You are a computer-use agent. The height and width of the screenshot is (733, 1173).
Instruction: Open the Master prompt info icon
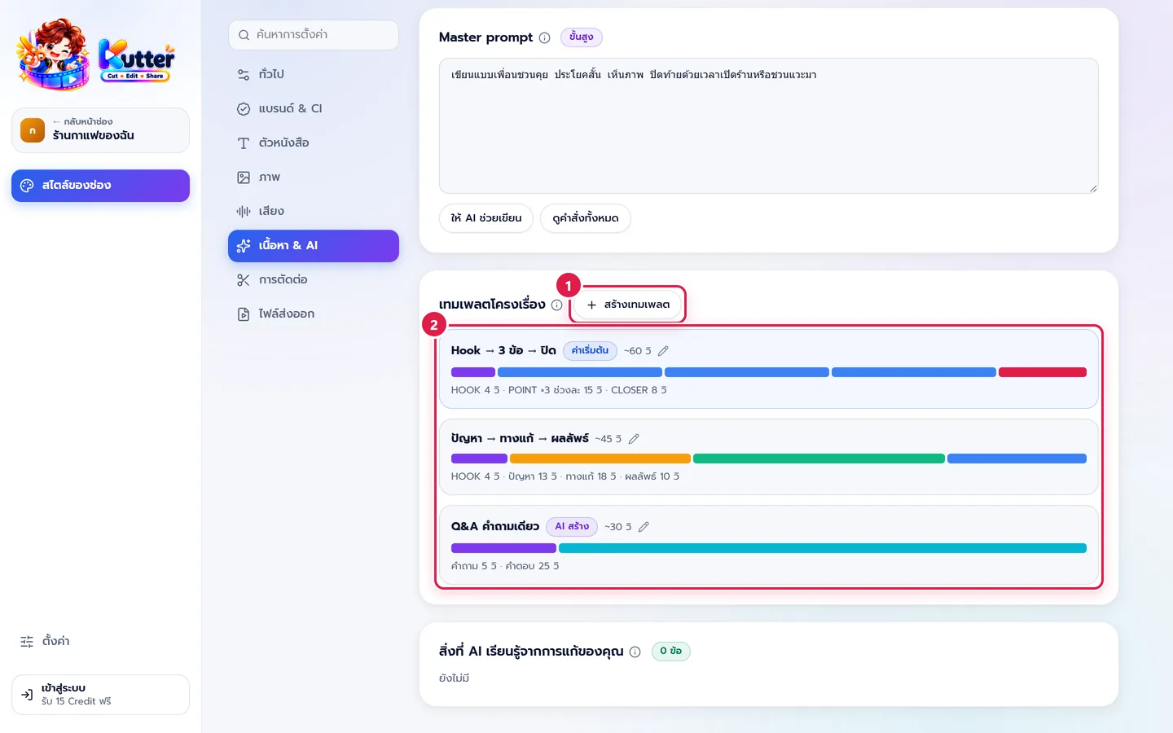tap(544, 37)
